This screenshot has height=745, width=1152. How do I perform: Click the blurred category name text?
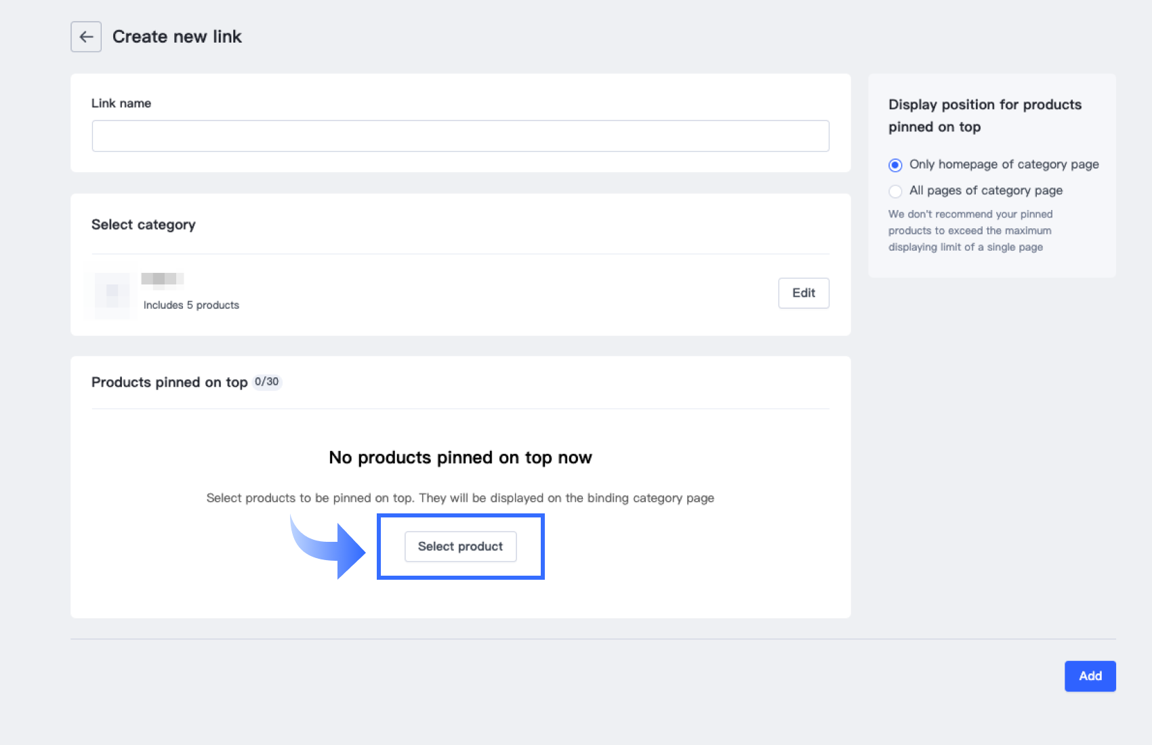click(162, 279)
